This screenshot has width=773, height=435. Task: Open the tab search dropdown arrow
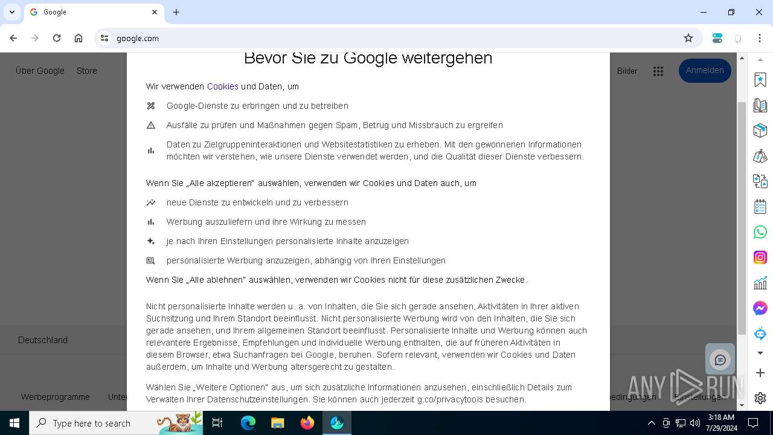pyautogui.click(x=11, y=12)
